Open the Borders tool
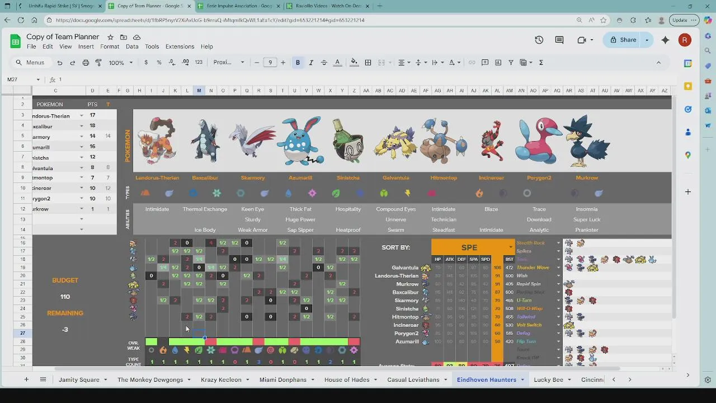Screen dimensions: 716x403 (368, 63)
